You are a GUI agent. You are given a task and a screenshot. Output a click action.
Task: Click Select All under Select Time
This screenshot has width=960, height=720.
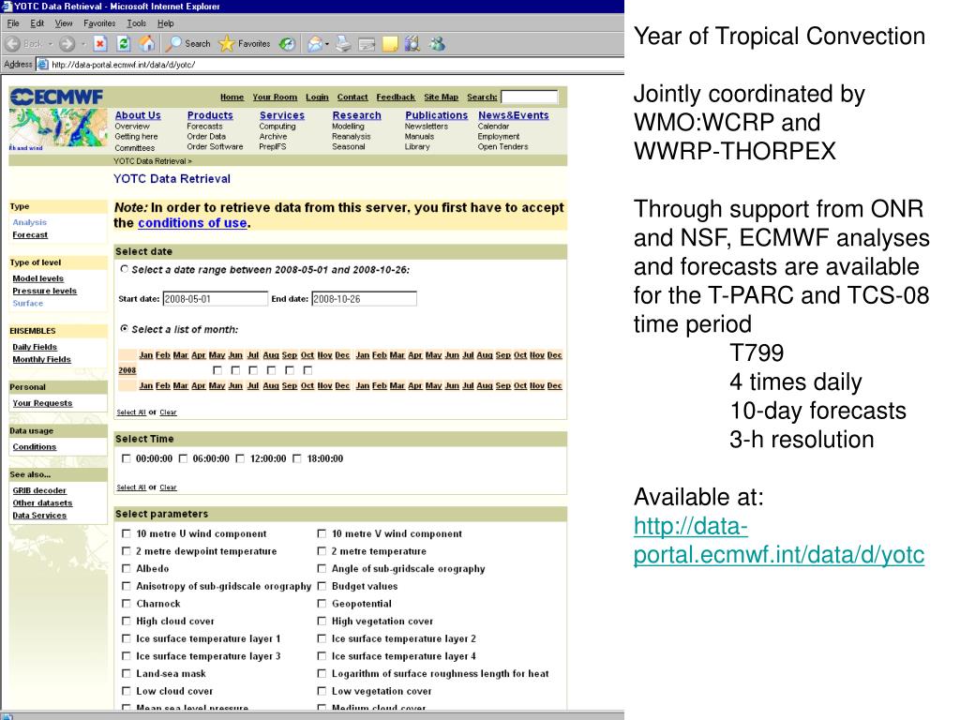click(x=131, y=487)
